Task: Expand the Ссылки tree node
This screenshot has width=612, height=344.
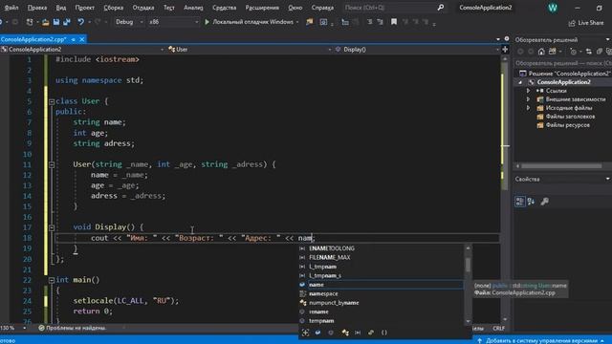Action: (529, 91)
